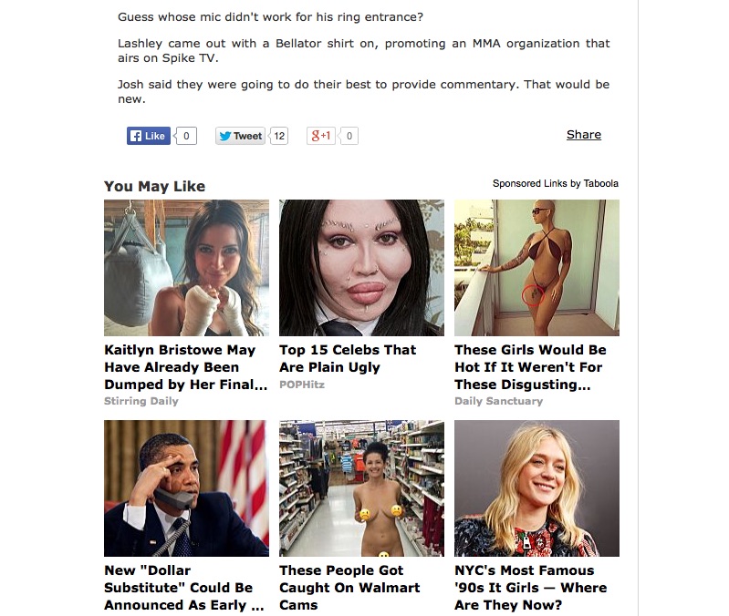
Task: Open 'NYC's Most Famous '90s It Girls' headline
Action: pyautogui.click(x=531, y=588)
